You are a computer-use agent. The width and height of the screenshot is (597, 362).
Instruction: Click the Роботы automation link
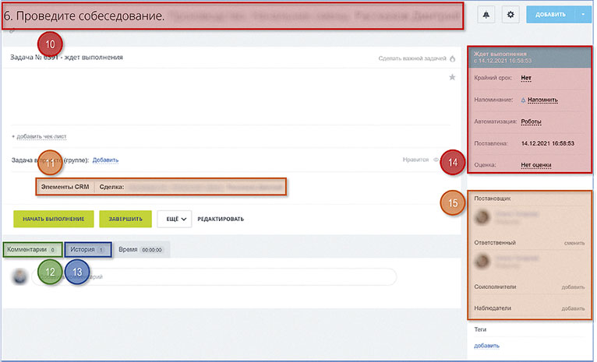[531, 121]
